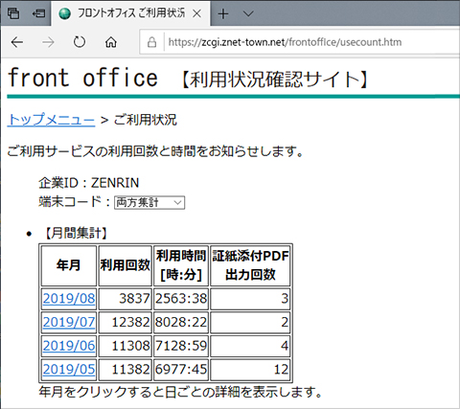
Task: Click the usage time 6977:45
Action: [181, 370]
